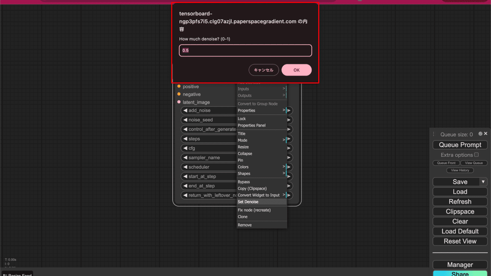Expand the Properties submenu
Image resolution: width=491 pixels, height=276 pixels.
click(x=262, y=110)
